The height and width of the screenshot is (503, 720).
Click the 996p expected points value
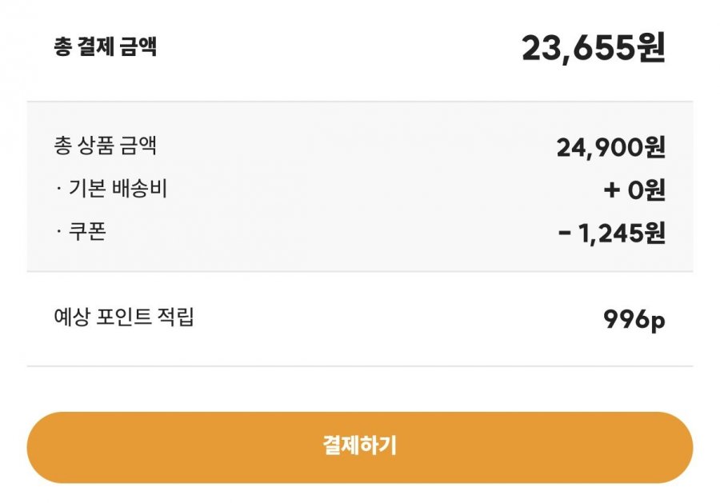click(x=634, y=320)
